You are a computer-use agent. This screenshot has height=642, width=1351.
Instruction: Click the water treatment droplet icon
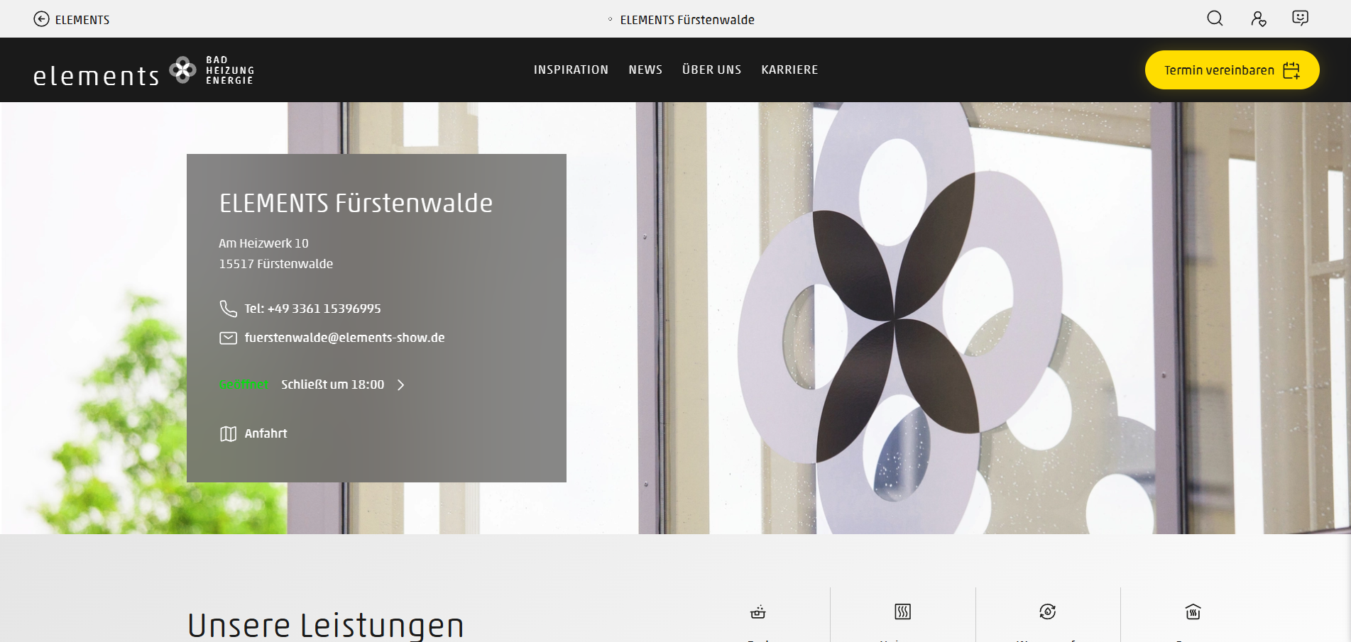click(x=1047, y=611)
